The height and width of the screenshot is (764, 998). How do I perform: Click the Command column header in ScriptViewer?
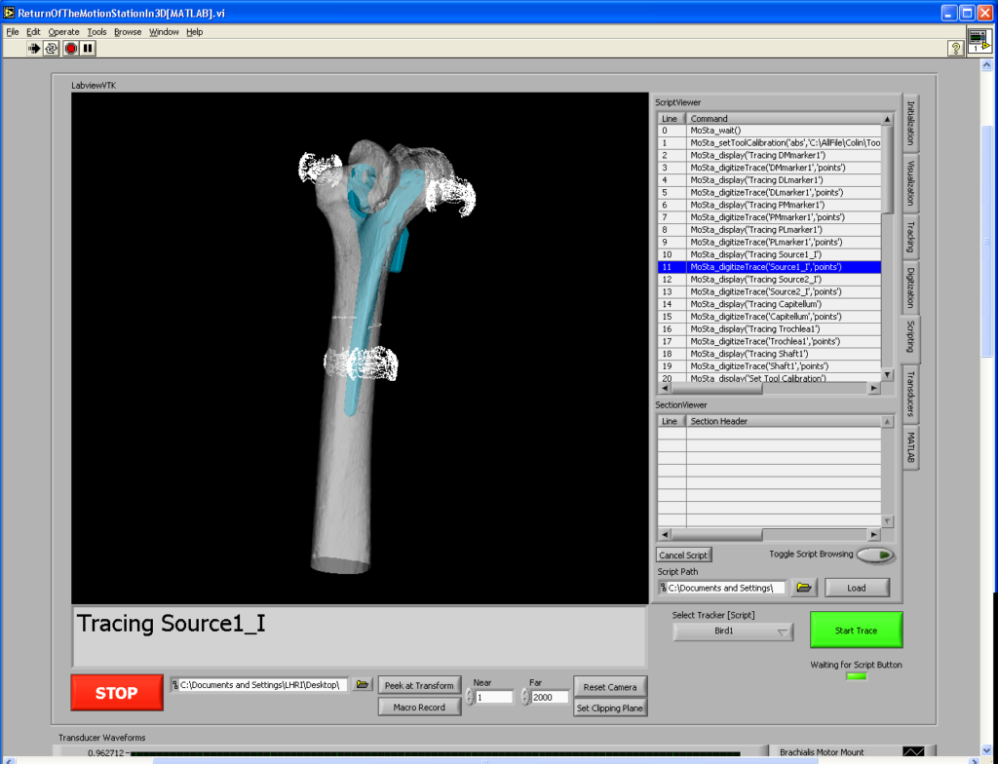click(x=784, y=119)
